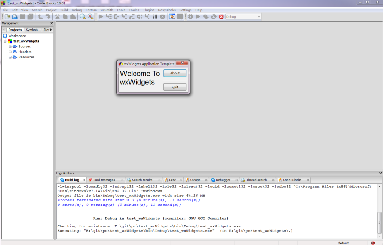
Task: Click the status bar flag icon
Action: 373,243
